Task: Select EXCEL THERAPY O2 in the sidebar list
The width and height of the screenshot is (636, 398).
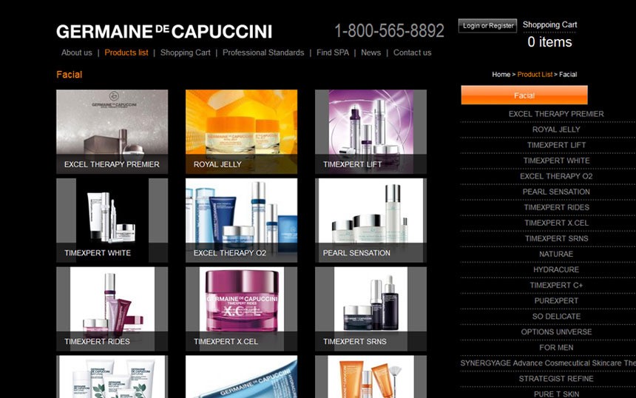Action: tap(556, 176)
